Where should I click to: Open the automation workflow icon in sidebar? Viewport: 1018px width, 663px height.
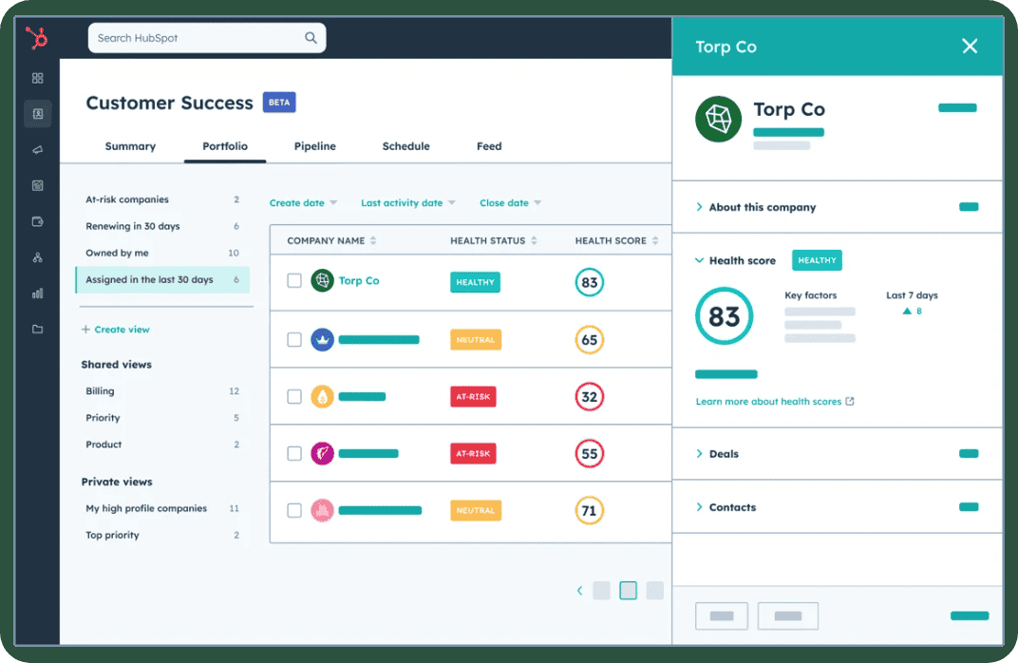pyautogui.click(x=38, y=257)
